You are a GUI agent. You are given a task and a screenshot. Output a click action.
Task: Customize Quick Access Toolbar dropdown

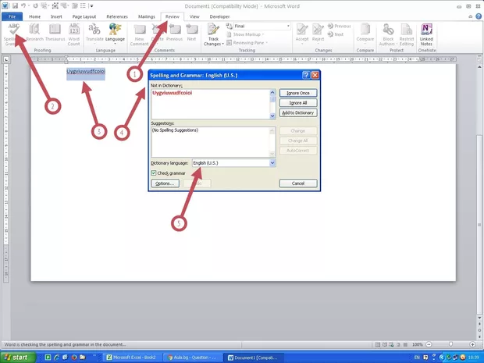(x=91, y=5)
